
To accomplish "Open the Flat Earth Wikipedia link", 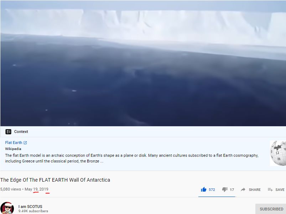I will click(14, 143).
